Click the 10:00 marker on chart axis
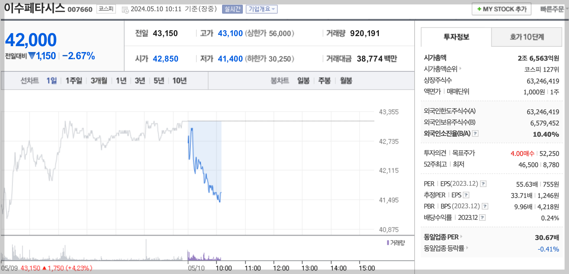 (x=224, y=268)
